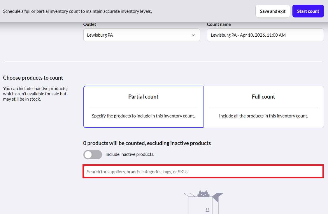
Task: Click the 'Include inactive products.' label
Action: point(130,154)
